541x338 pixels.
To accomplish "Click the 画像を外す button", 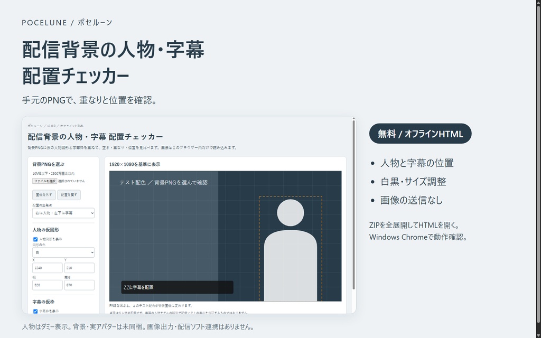I will point(44,195).
